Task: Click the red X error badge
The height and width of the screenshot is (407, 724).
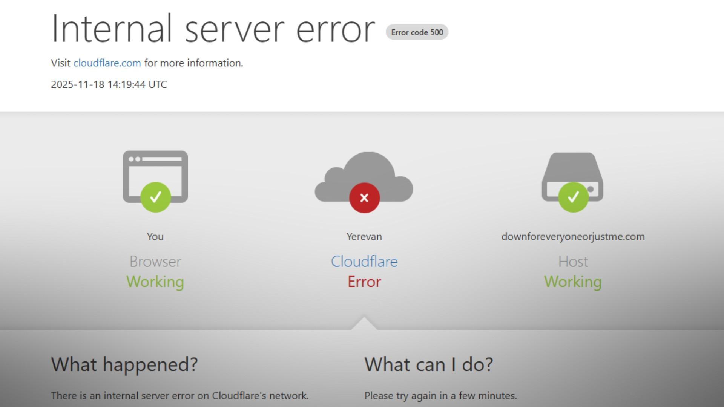Action: (364, 198)
